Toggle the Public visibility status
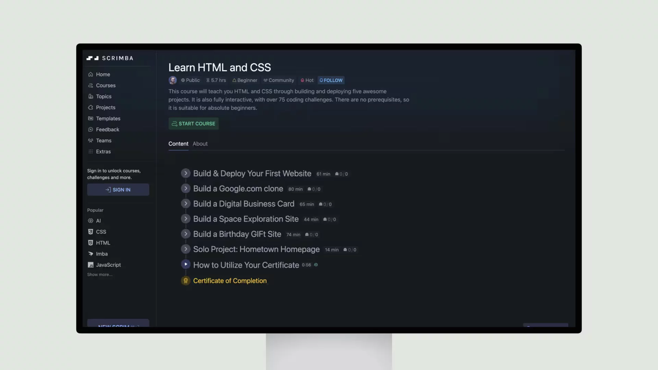The width and height of the screenshot is (658, 370). click(190, 80)
